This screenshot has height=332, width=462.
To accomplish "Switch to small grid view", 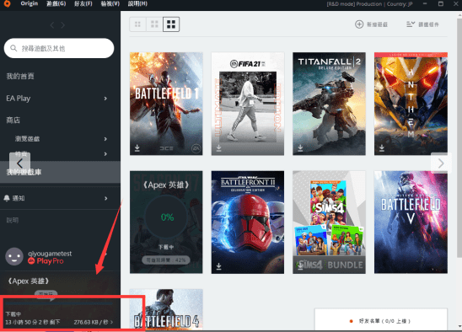I will point(137,24).
